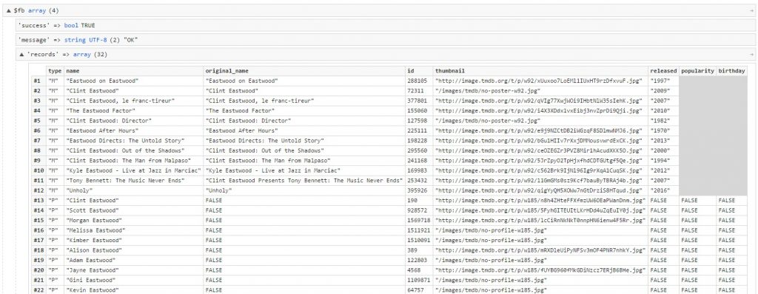This screenshot has width=758, height=294.
Task: Click the 'id' column header
Action: 419,70
